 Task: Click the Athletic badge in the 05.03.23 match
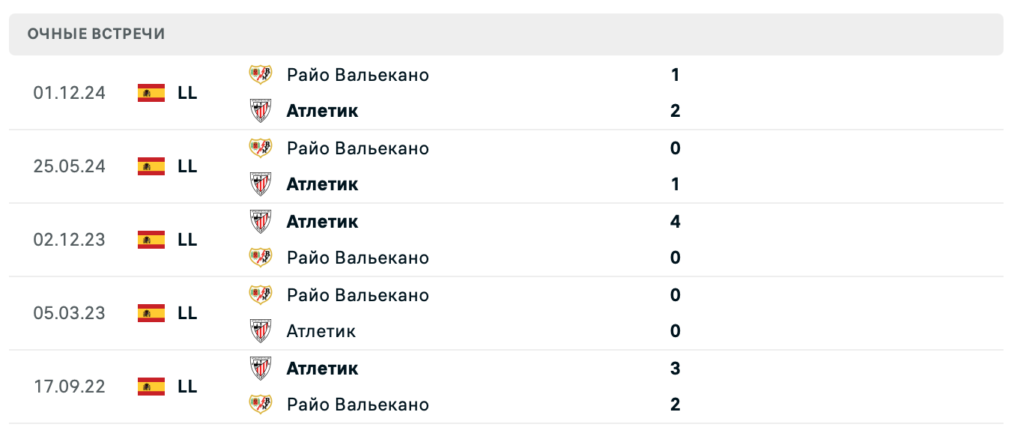261,331
